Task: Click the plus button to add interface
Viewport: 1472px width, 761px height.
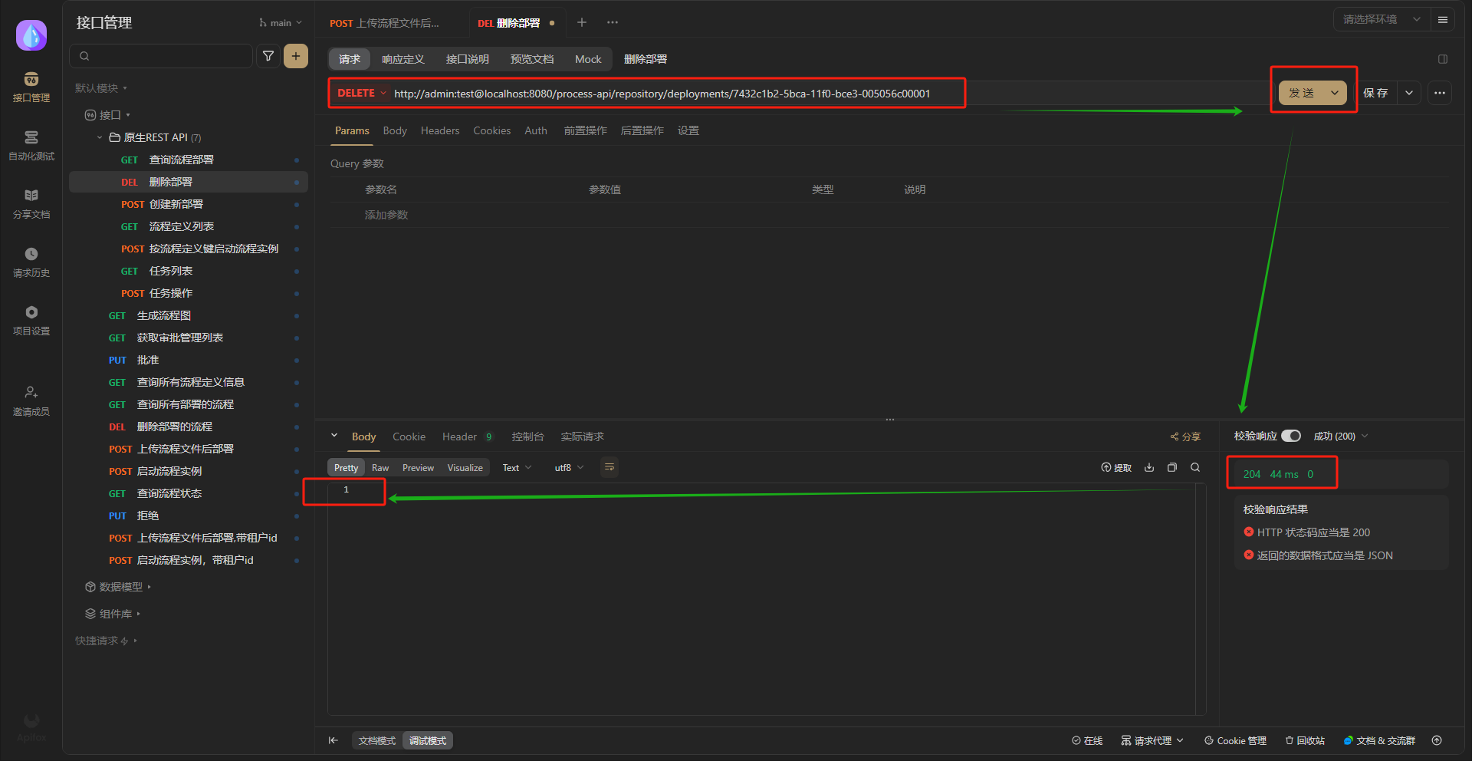Action: click(296, 56)
